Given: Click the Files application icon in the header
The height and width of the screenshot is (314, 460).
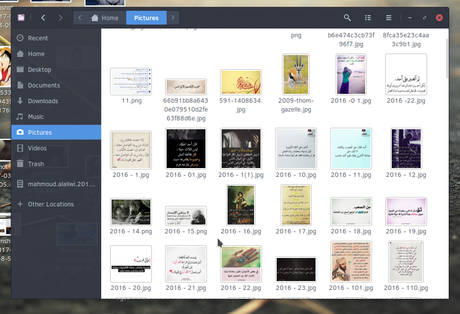Looking at the screenshot, I should 21,18.
